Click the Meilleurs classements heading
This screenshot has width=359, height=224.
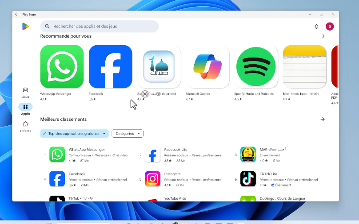(64, 119)
